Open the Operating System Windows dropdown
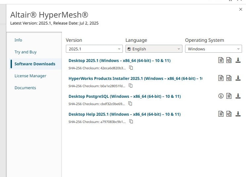Viewport: 246px width, 177px height. coord(214,49)
